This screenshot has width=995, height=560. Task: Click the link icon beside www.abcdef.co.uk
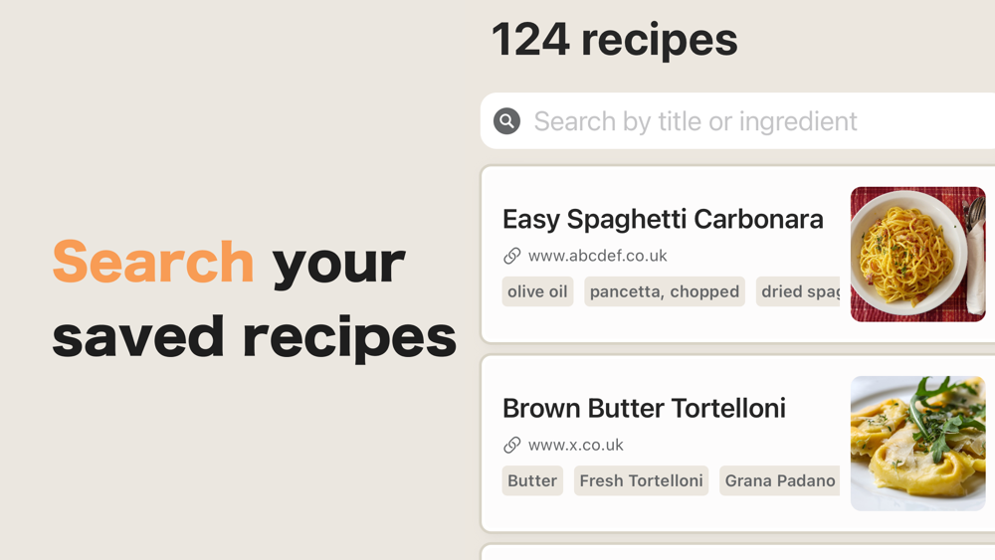512,256
